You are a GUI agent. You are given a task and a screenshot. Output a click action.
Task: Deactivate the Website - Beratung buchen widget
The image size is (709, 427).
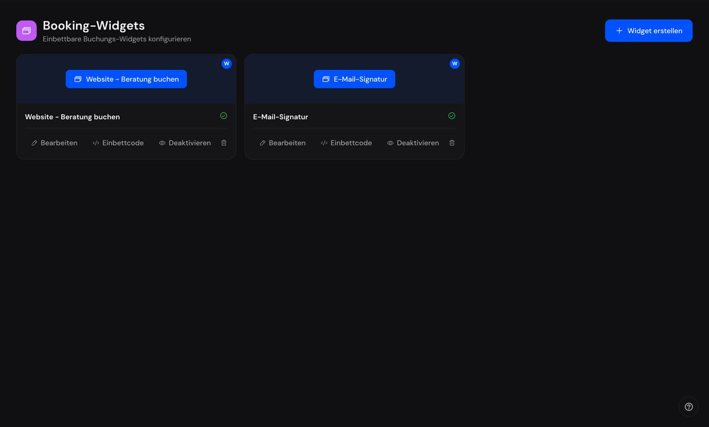(x=185, y=143)
